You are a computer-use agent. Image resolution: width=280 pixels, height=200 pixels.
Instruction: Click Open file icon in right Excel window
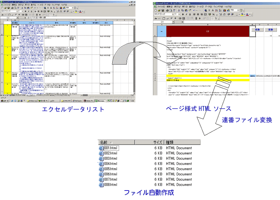(159, 10)
